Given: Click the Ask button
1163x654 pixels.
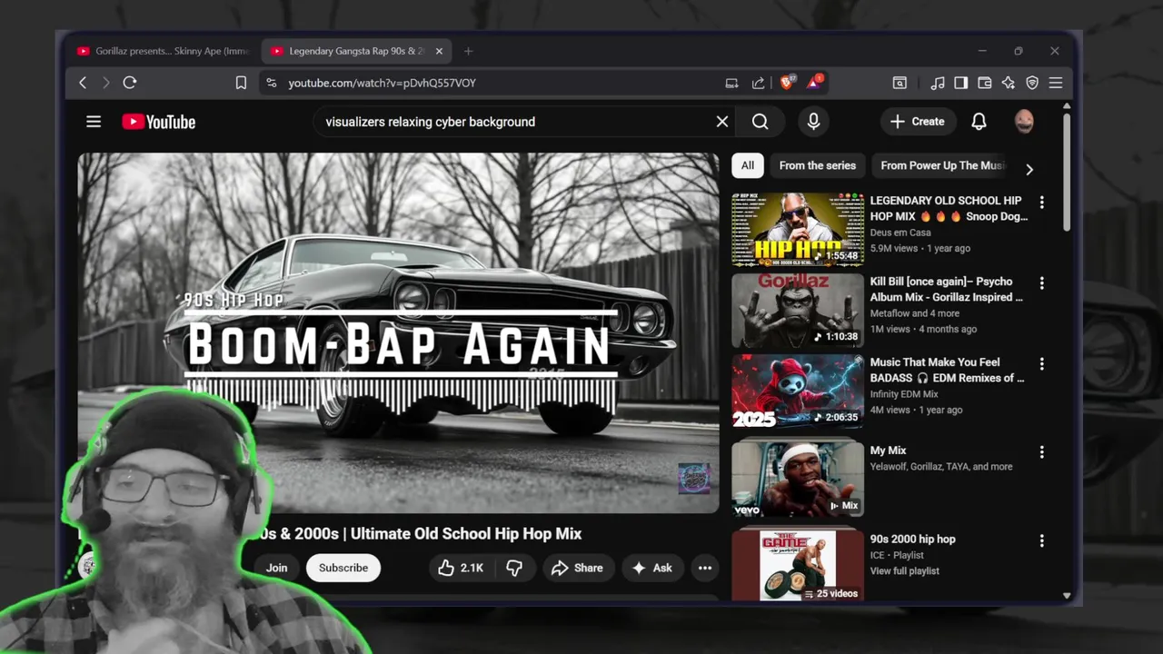Looking at the screenshot, I should click(652, 568).
